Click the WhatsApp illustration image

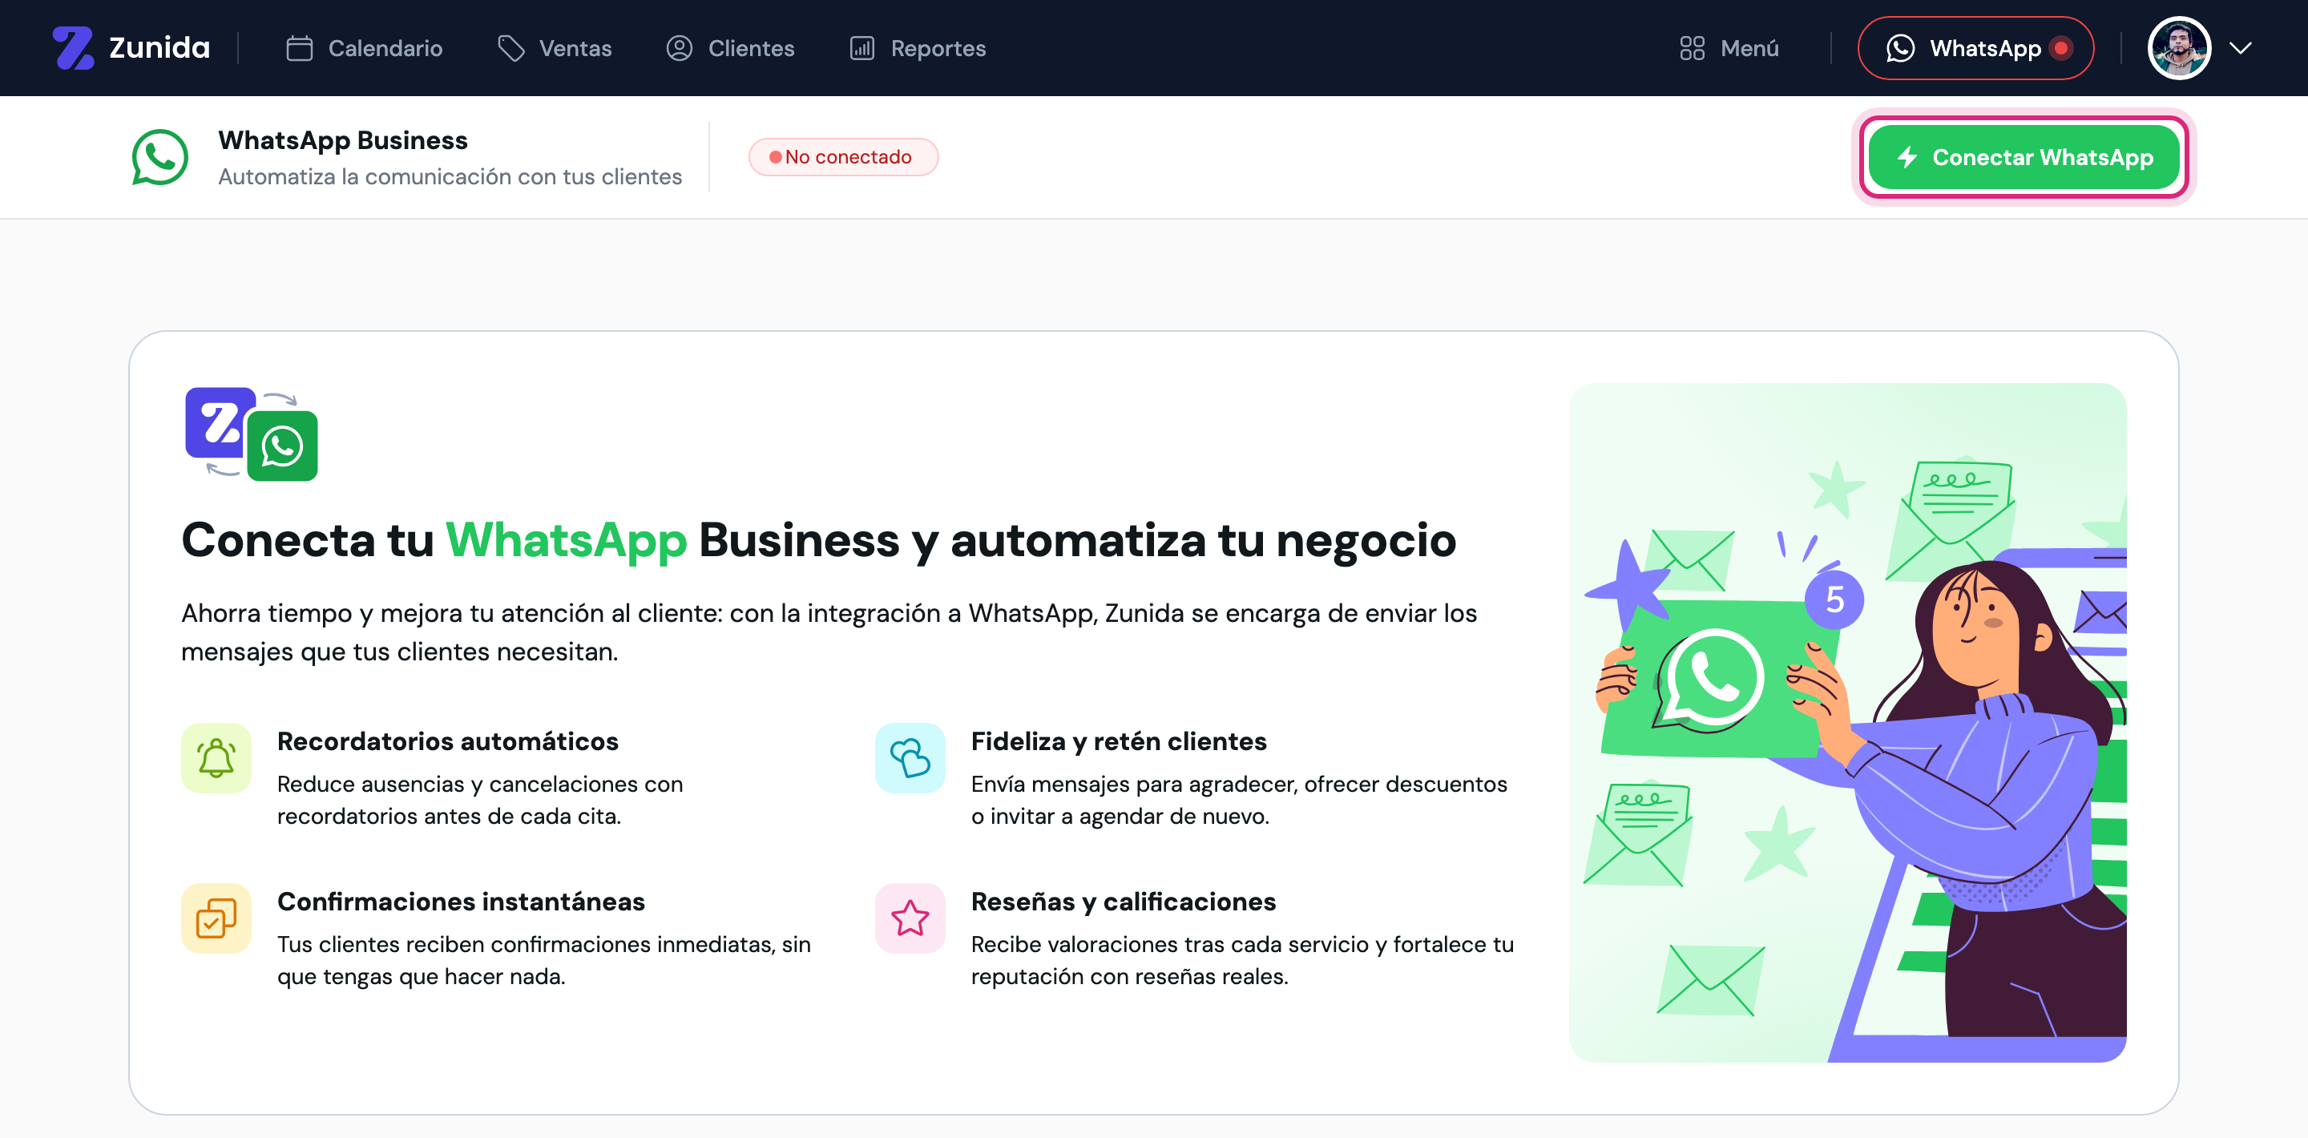pos(1847,723)
